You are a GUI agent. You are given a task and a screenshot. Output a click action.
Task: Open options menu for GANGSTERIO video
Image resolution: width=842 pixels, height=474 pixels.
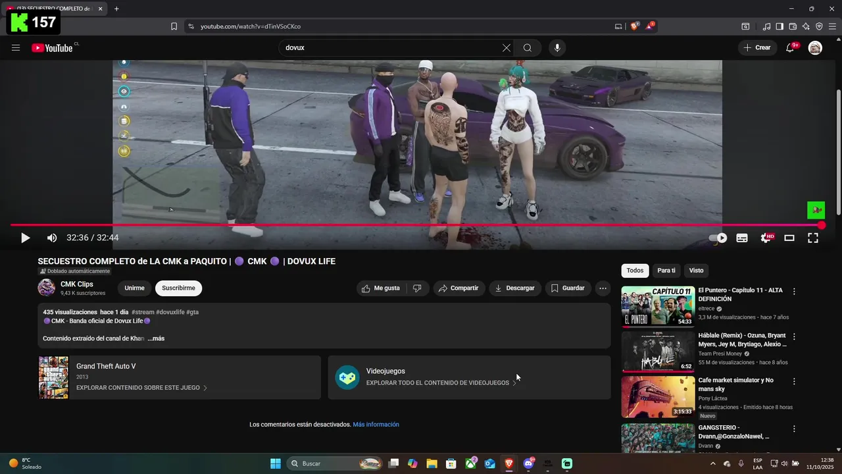pyautogui.click(x=794, y=429)
